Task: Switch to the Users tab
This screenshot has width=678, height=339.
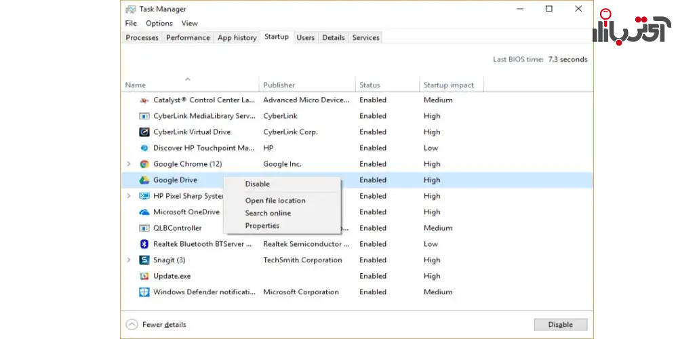Action: pyautogui.click(x=305, y=37)
